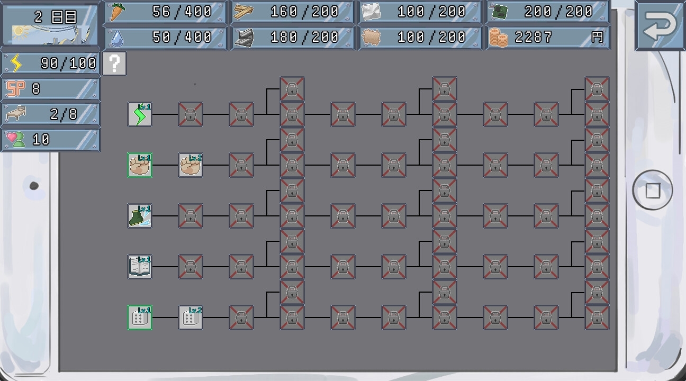Click the day 2 date panel
This screenshot has height=381, width=686.
(x=51, y=24)
